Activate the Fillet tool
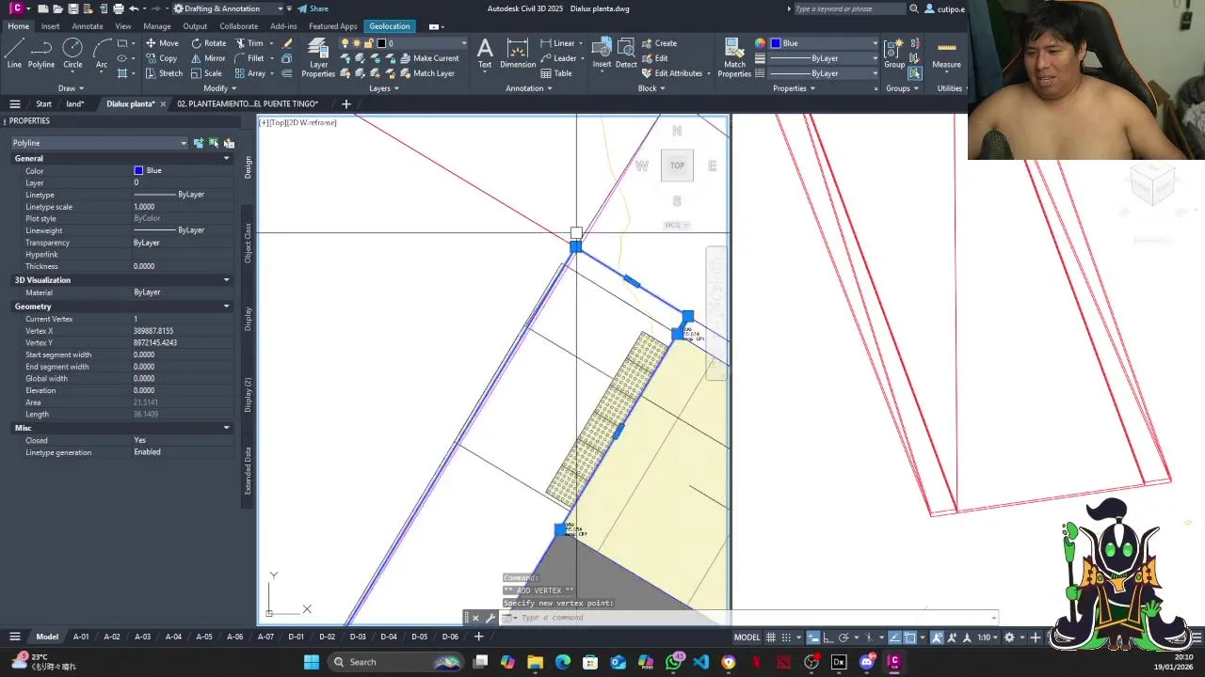This screenshot has width=1205, height=677. [x=249, y=58]
